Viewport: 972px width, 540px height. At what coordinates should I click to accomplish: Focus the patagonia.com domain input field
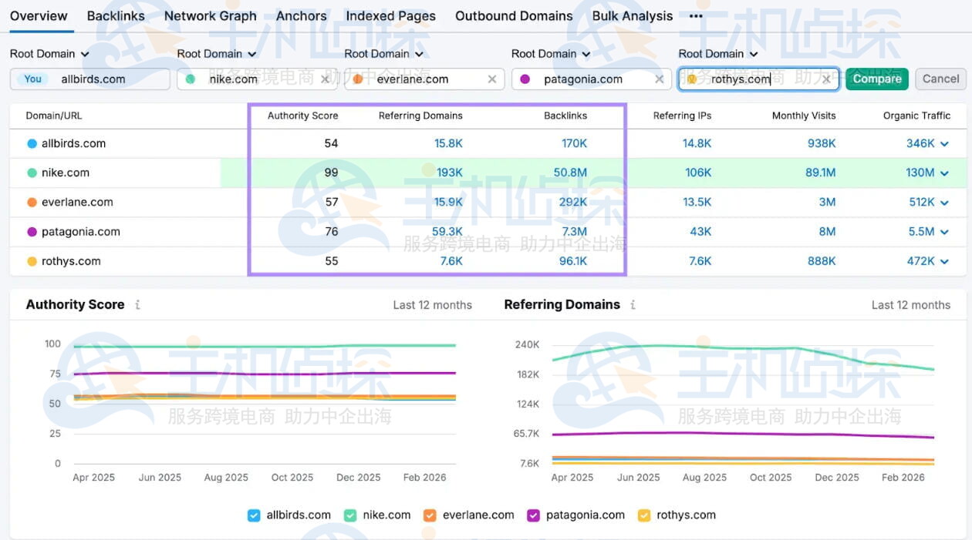click(591, 79)
